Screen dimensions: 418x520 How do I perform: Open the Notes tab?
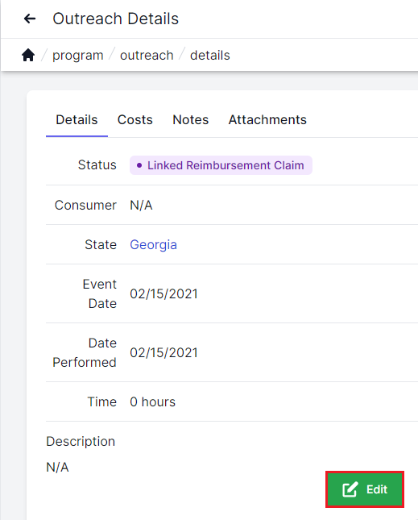click(x=191, y=119)
